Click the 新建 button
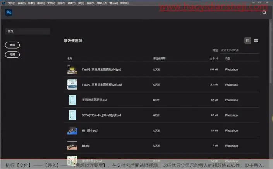The image size is (273, 169). point(12,45)
